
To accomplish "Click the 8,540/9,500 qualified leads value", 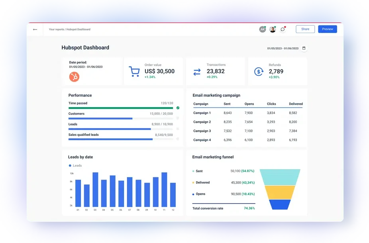I will click(164, 135).
